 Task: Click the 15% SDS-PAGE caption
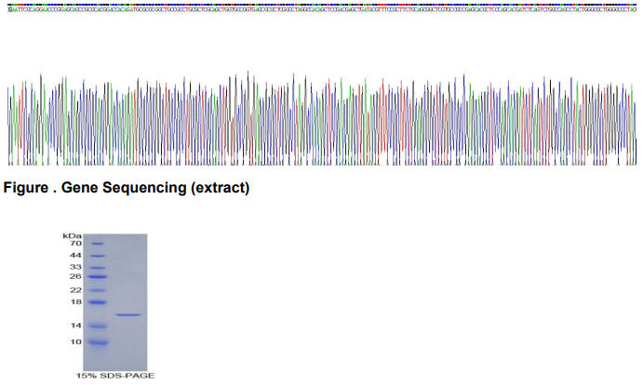coord(115,376)
